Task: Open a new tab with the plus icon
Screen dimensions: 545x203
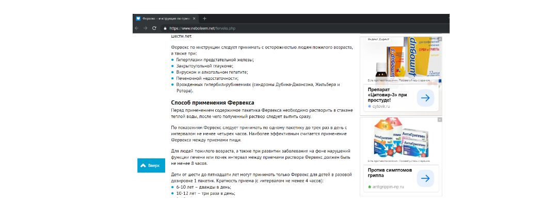Action: click(x=204, y=19)
